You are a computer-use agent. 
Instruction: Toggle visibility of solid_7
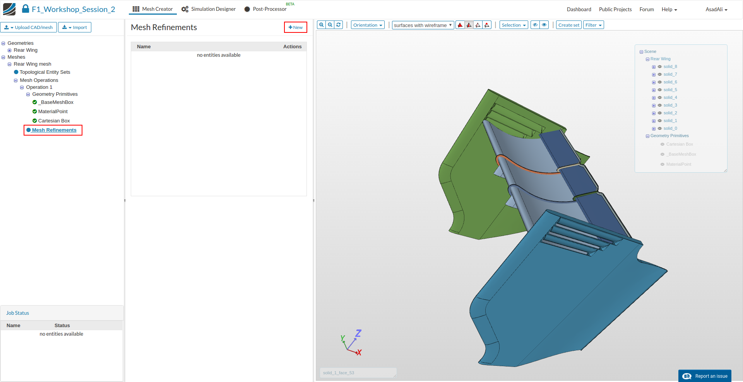point(660,75)
